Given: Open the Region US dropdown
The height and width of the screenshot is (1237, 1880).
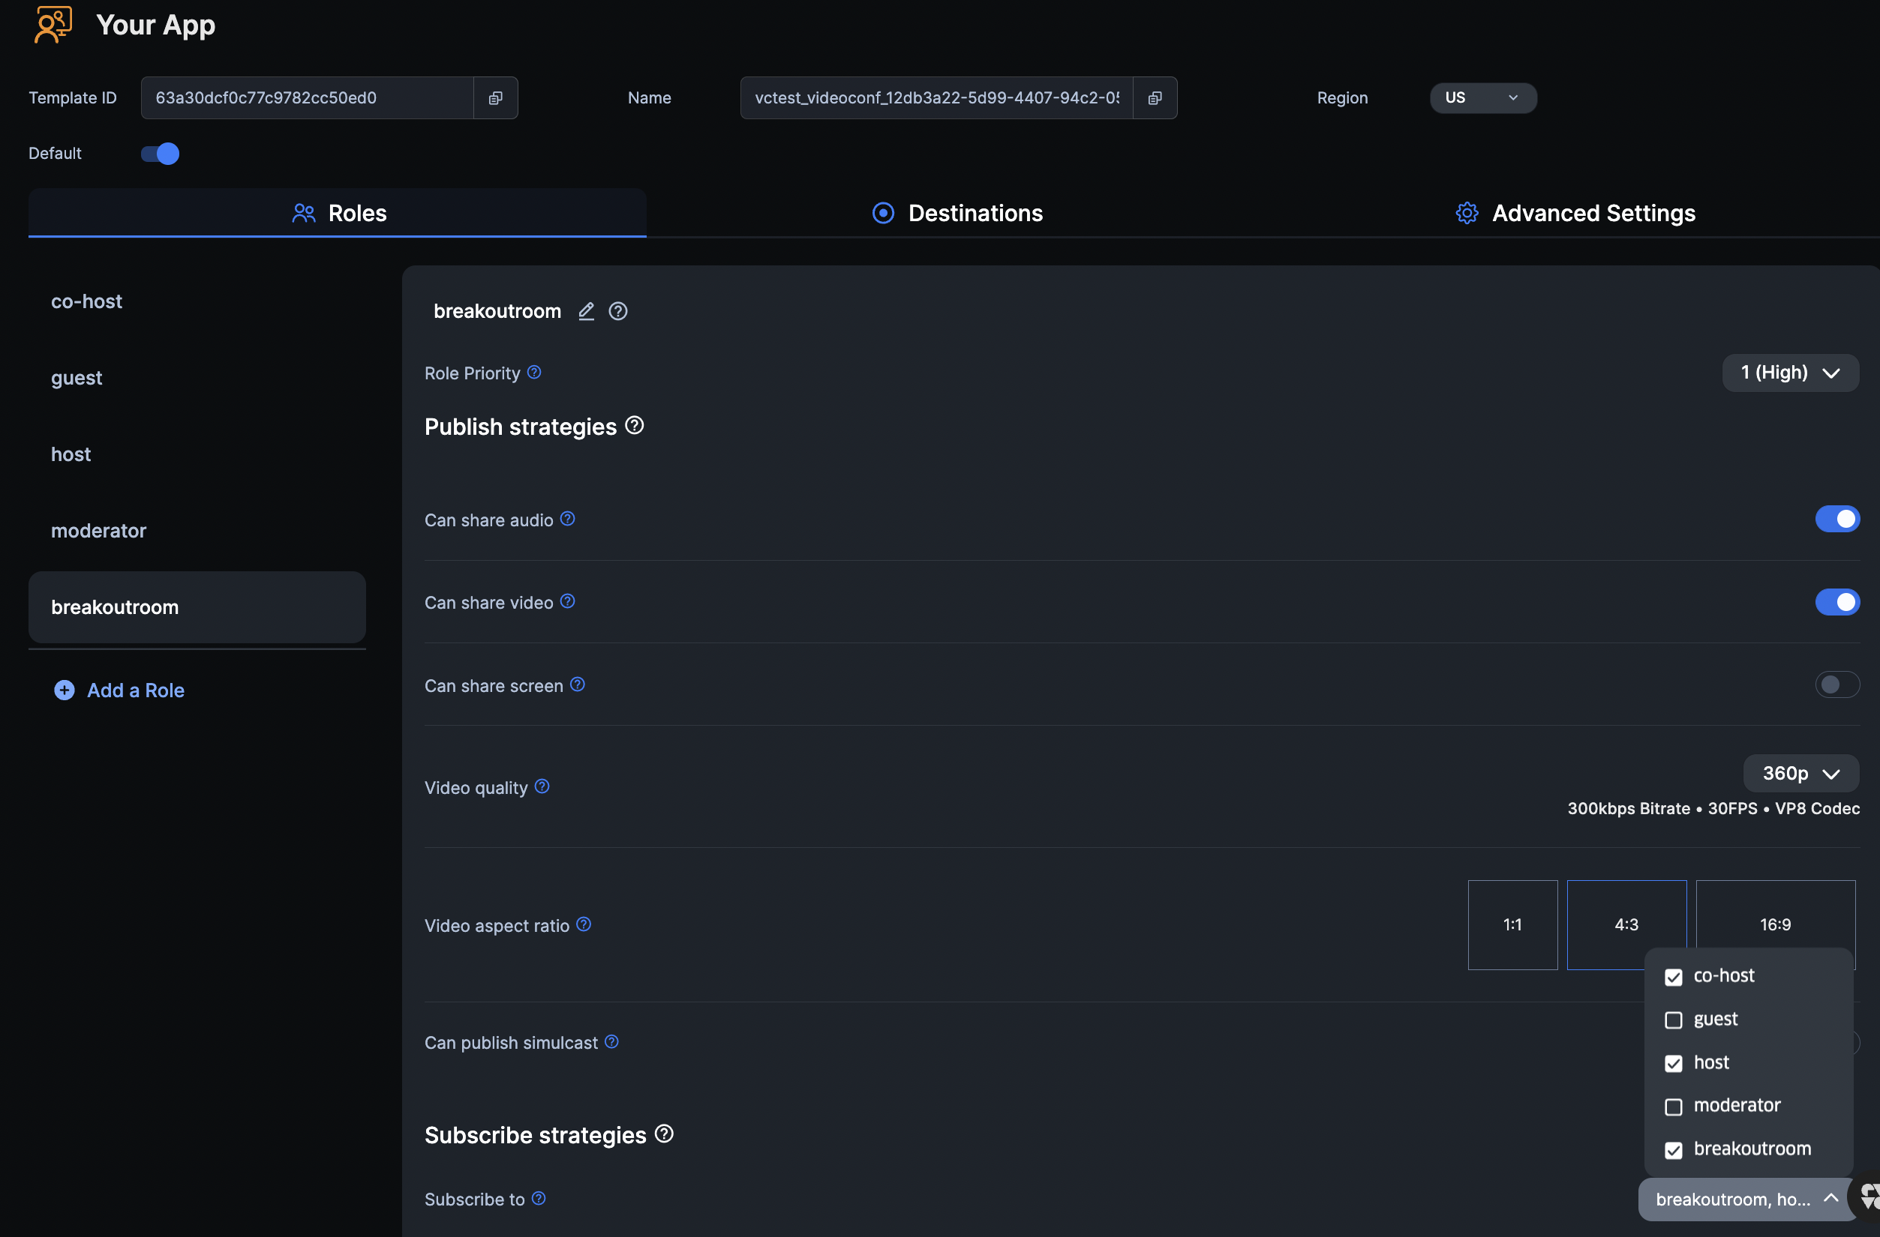Looking at the screenshot, I should [x=1482, y=98].
